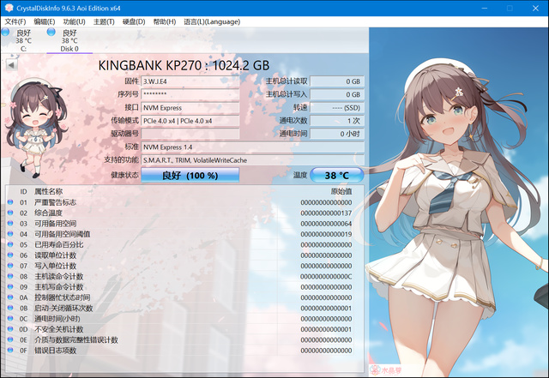Open the 硬盘(D) menu

[134, 21]
